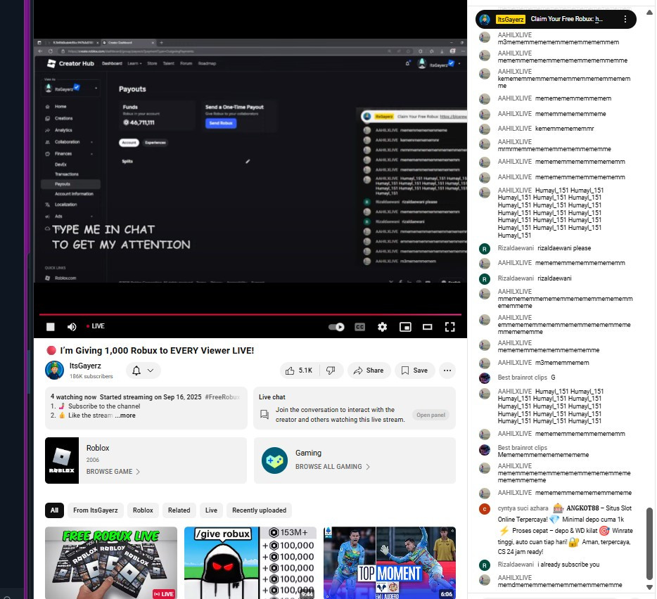Mute the video volume speaker icon
Screen dimensions: 657x599
72,327
